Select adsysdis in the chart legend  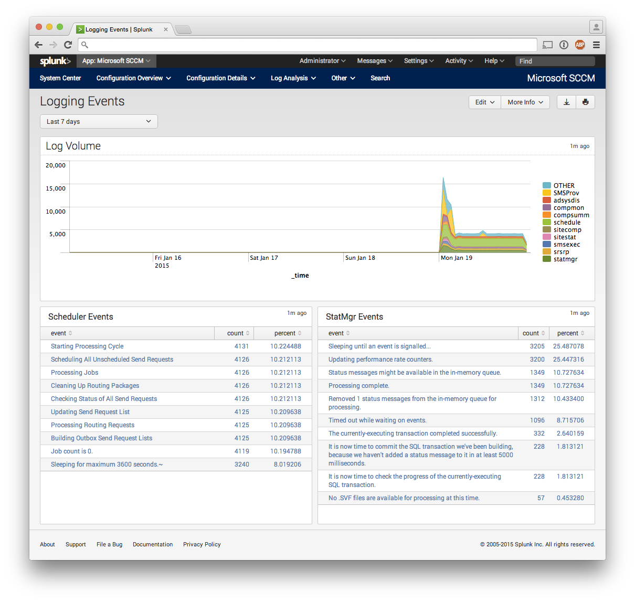[x=567, y=200]
